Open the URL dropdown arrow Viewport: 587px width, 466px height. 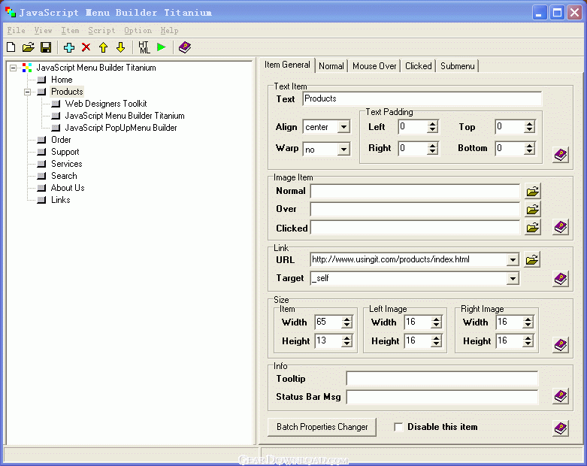click(513, 259)
